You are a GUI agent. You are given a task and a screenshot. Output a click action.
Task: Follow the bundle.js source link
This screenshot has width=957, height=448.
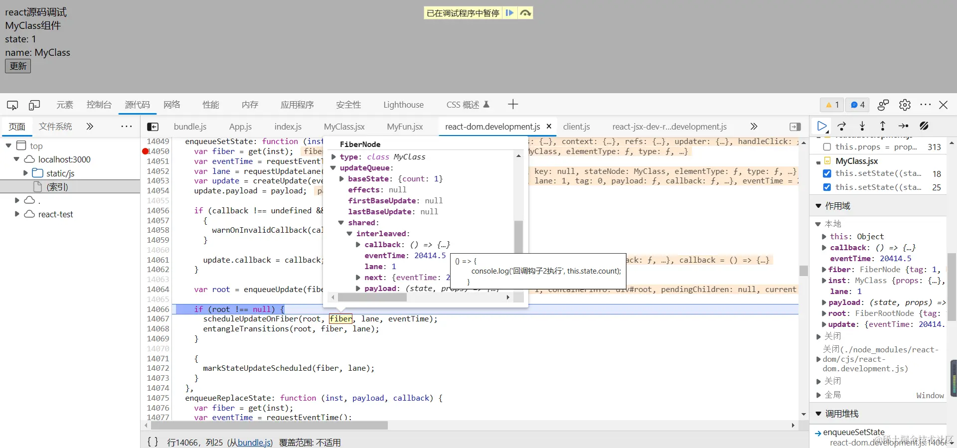[254, 443]
